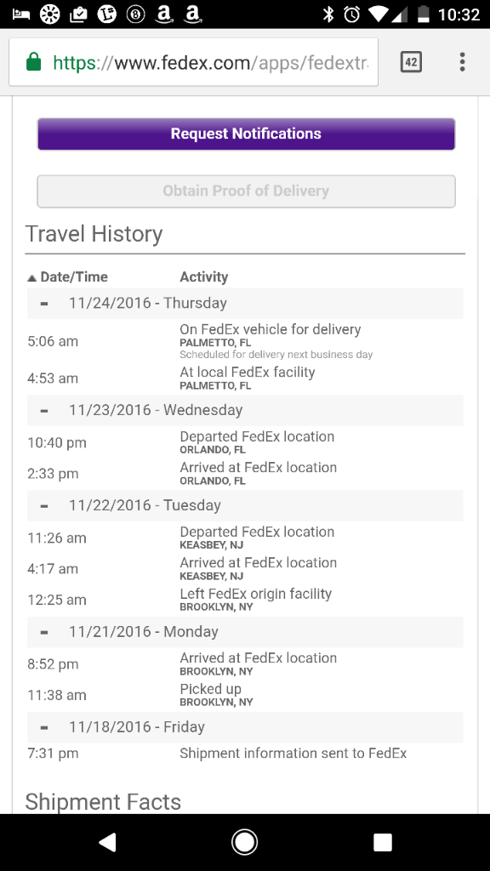The image size is (490, 871).
Task: Collapse the 11/23/2016 Wednesday section
Action: [x=44, y=411]
